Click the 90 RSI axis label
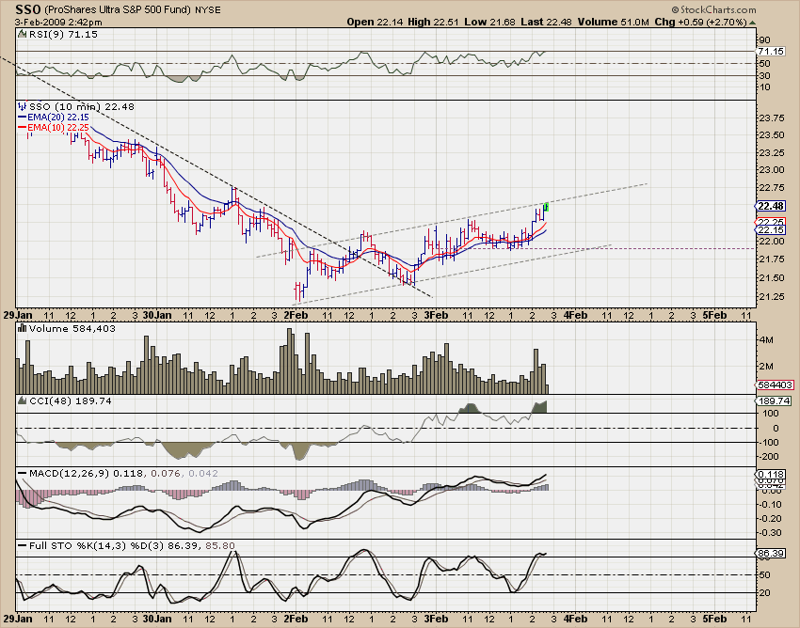Screen dimensions: 800x628 coord(765,40)
